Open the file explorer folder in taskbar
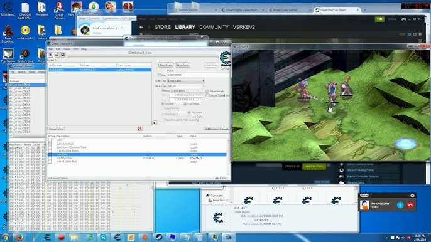 75,238
